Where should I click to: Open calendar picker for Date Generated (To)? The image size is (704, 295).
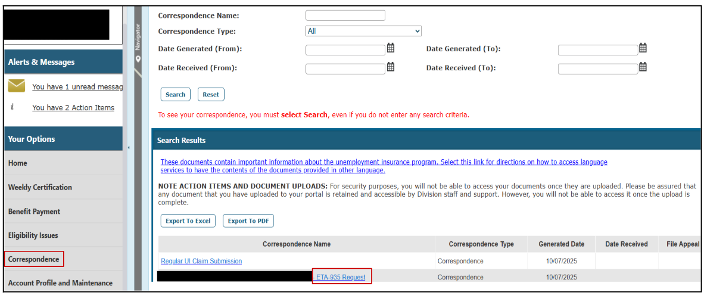click(x=643, y=48)
